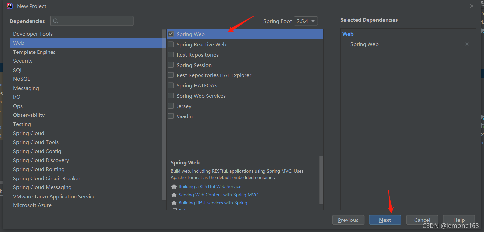Enable the Spring Reactive Web checkbox
Viewport: 484px width, 232px height.
click(x=171, y=44)
